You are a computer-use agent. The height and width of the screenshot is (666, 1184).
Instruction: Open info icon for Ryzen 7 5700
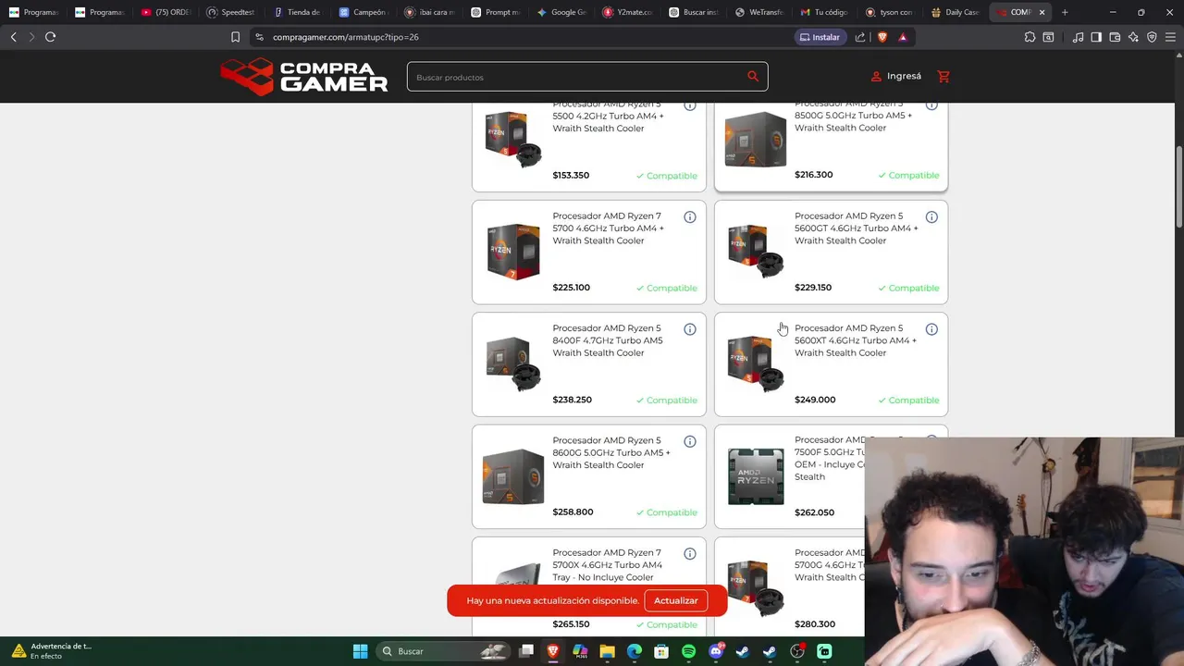[690, 217]
